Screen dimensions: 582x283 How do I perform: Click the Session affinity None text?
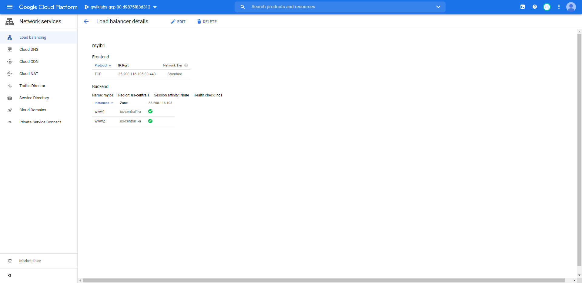tap(172, 95)
